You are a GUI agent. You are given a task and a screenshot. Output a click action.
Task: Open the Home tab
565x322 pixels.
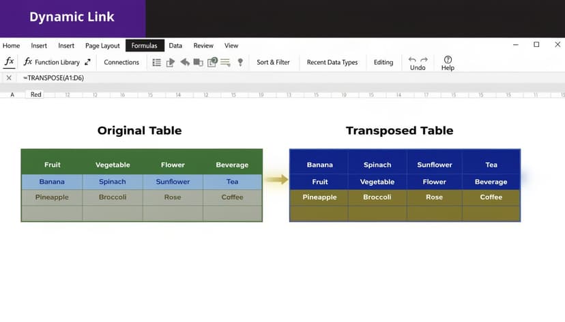pos(11,46)
